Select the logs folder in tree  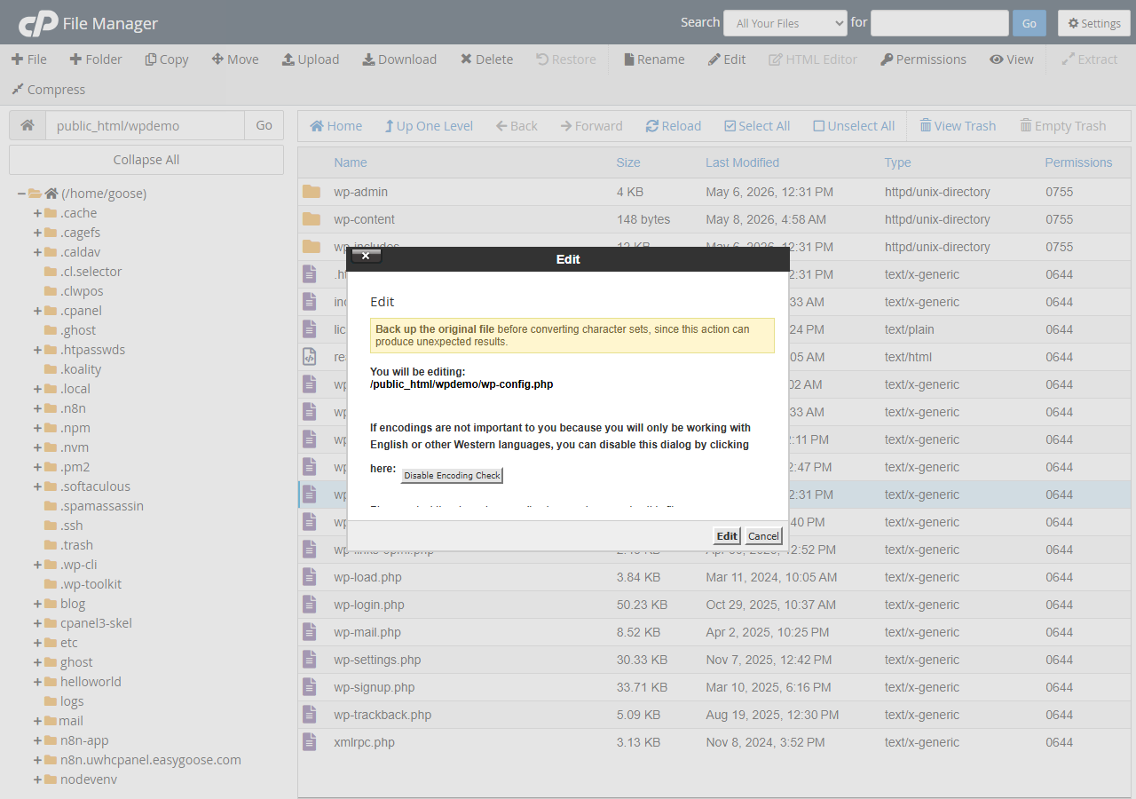pyautogui.click(x=72, y=701)
